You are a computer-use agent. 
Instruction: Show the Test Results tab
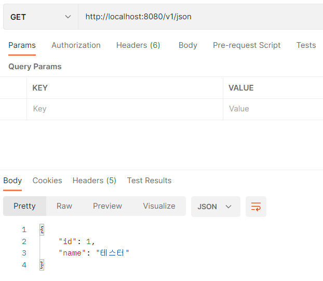(149, 181)
